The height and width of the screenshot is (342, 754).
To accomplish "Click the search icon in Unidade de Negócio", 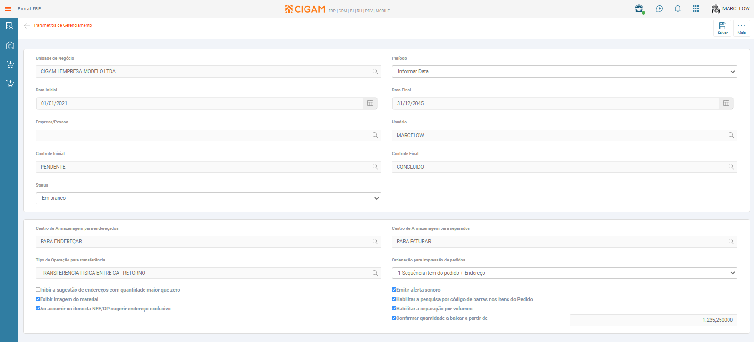I will tap(375, 72).
